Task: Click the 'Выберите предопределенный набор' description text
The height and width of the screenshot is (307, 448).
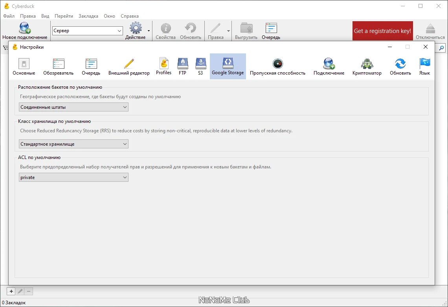Action: 145,166
